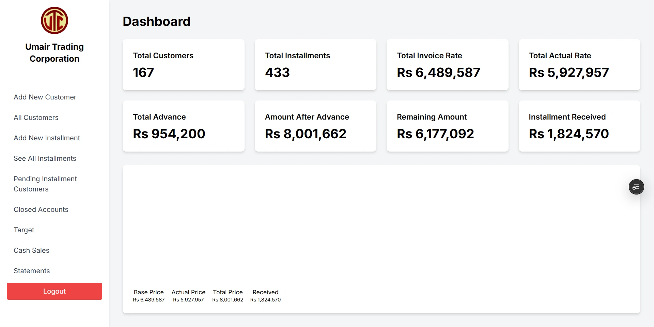Open Add New Installment page
654x327 pixels.
pos(47,138)
